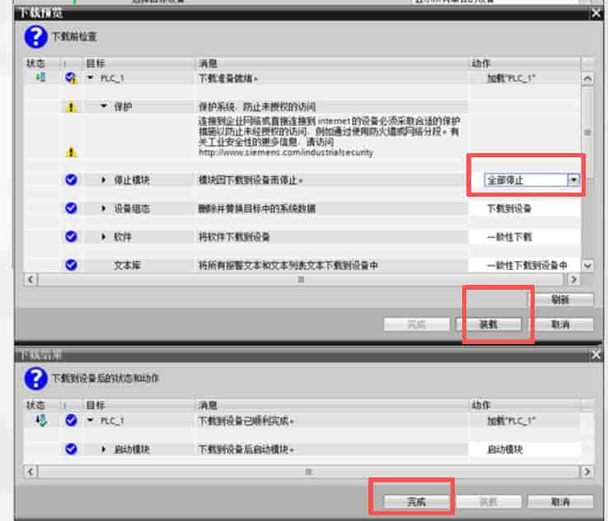Collapse the 保护 tree node

(x=104, y=106)
